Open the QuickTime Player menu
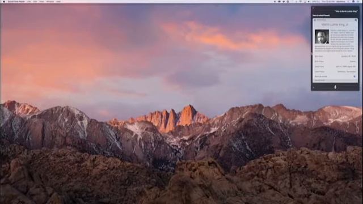363x204 pixels. tap(16, 1)
